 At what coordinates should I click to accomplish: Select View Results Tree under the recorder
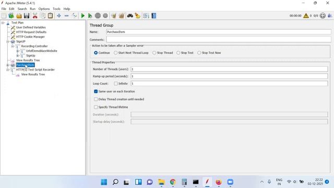coord(33,74)
